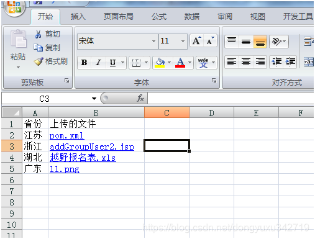Open the Name Box dropdown arrow
Image resolution: width=315 pixels, height=239 pixels.
[x=94, y=99]
